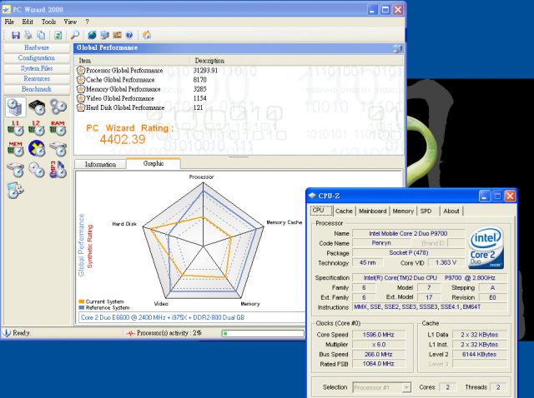This screenshot has width=534, height=398.
Task: Select the drive benchmark icon beside the X video icon
Action: tap(58, 149)
